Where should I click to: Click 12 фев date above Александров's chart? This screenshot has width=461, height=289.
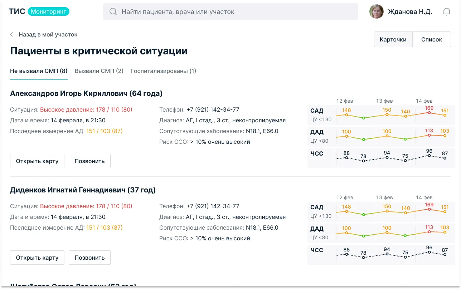pyautogui.click(x=345, y=101)
